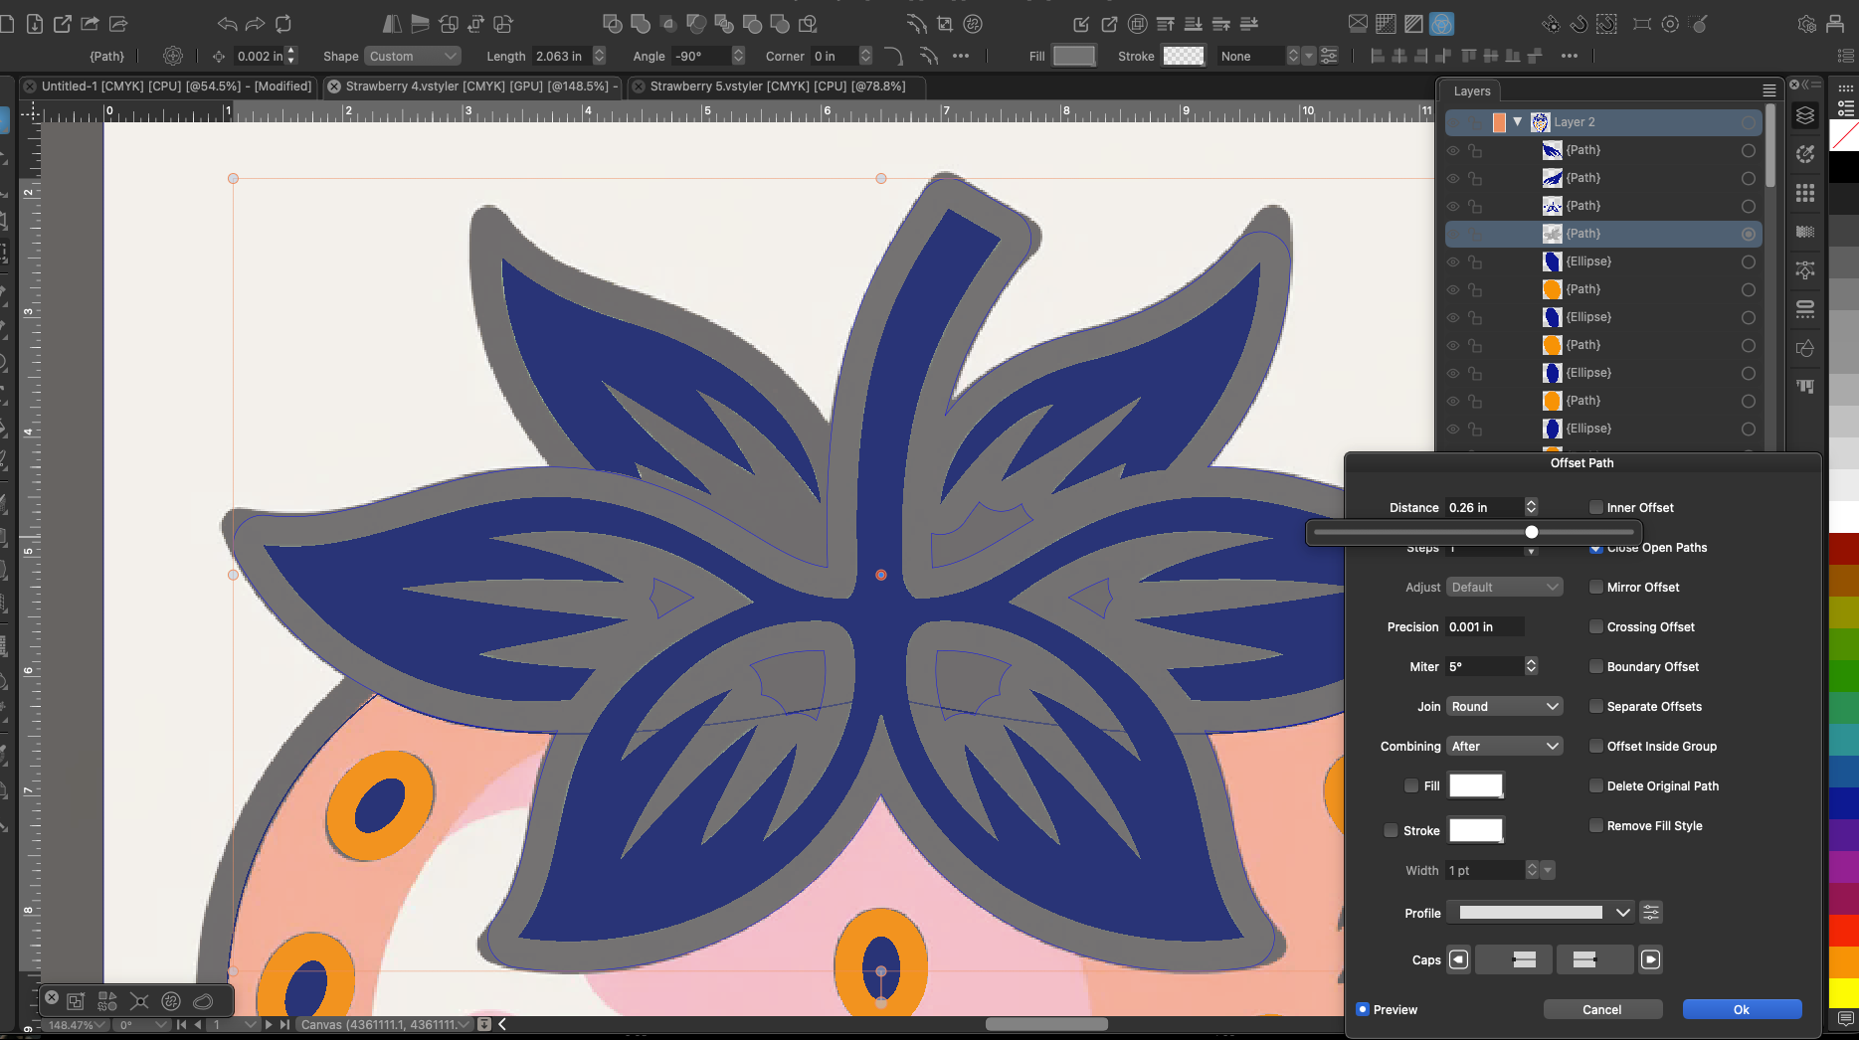Click the Caps butt style button

(x=1524, y=959)
